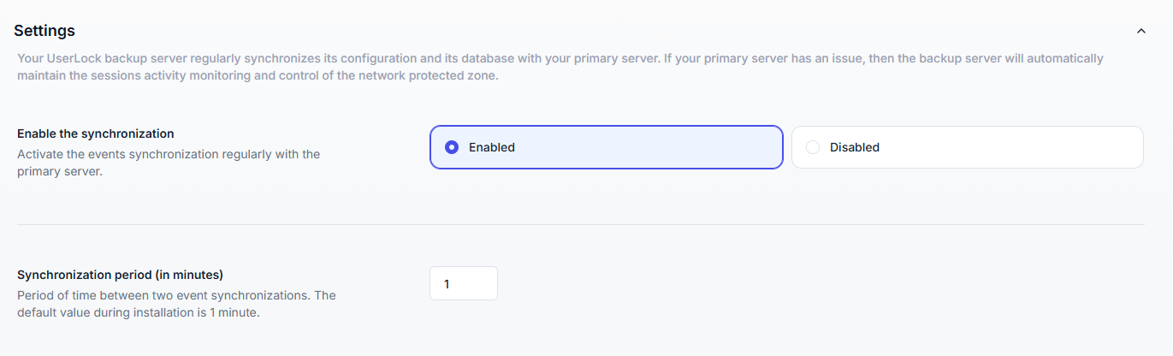Click "Activate the events synchronization" description text
1173x356 pixels.
tap(169, 154)
